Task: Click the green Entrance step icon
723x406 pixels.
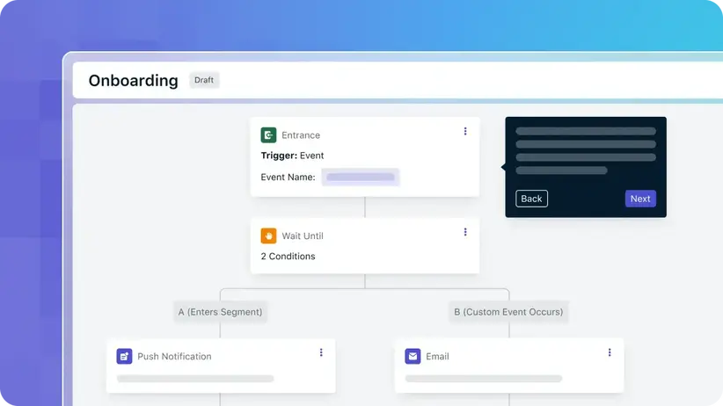Action: (268, 135)
